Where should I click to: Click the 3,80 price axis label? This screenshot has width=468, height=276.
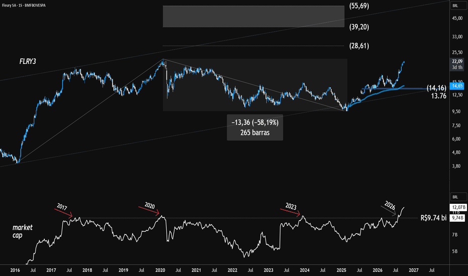point(457,166)
